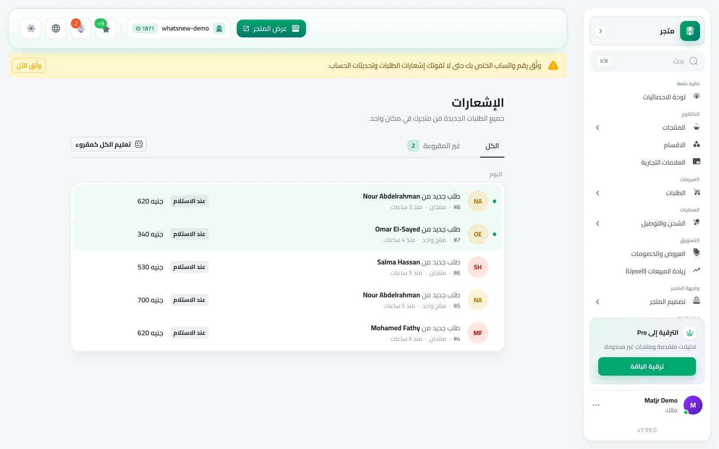Viewport: 719px width, 449px height.
Task: Open notification for order #6 from Salma Hassan
Action: click(288, 267)
